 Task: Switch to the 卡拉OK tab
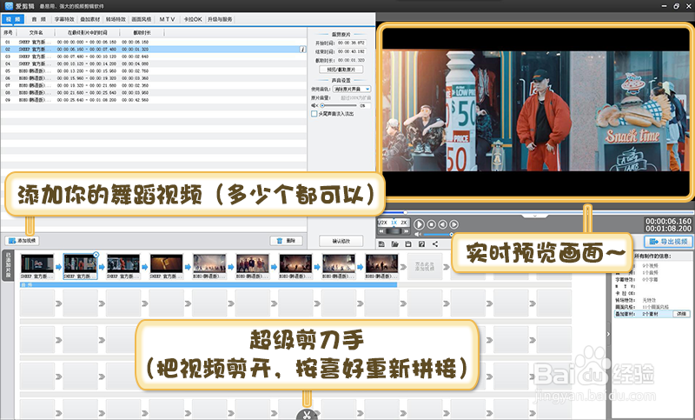(x=193, y=19)
